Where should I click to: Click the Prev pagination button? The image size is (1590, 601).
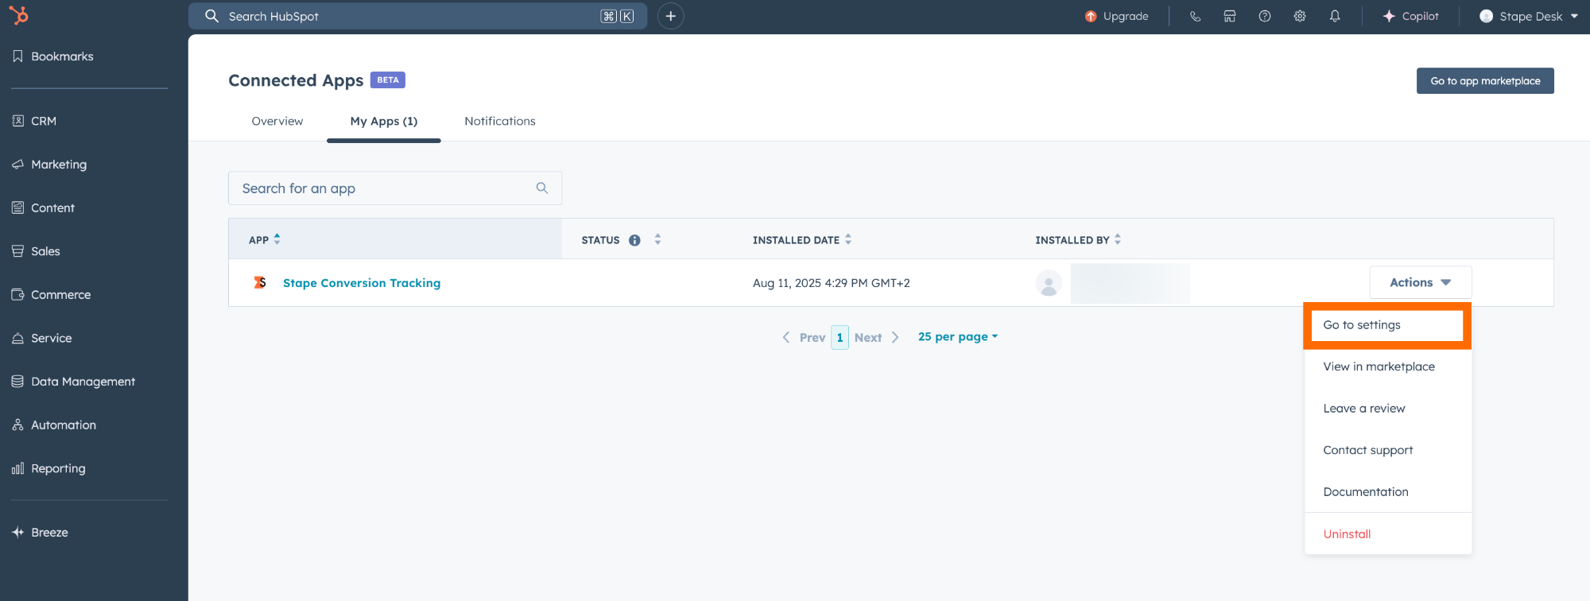tap(804, 338)
